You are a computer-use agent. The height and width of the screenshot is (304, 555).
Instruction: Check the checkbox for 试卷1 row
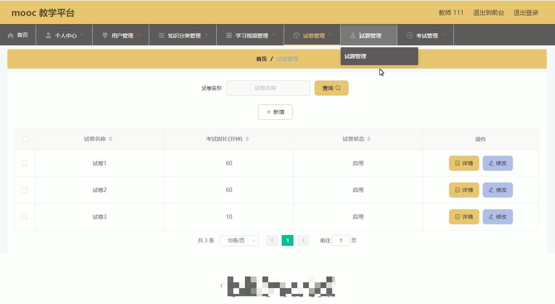pos(24,163)
